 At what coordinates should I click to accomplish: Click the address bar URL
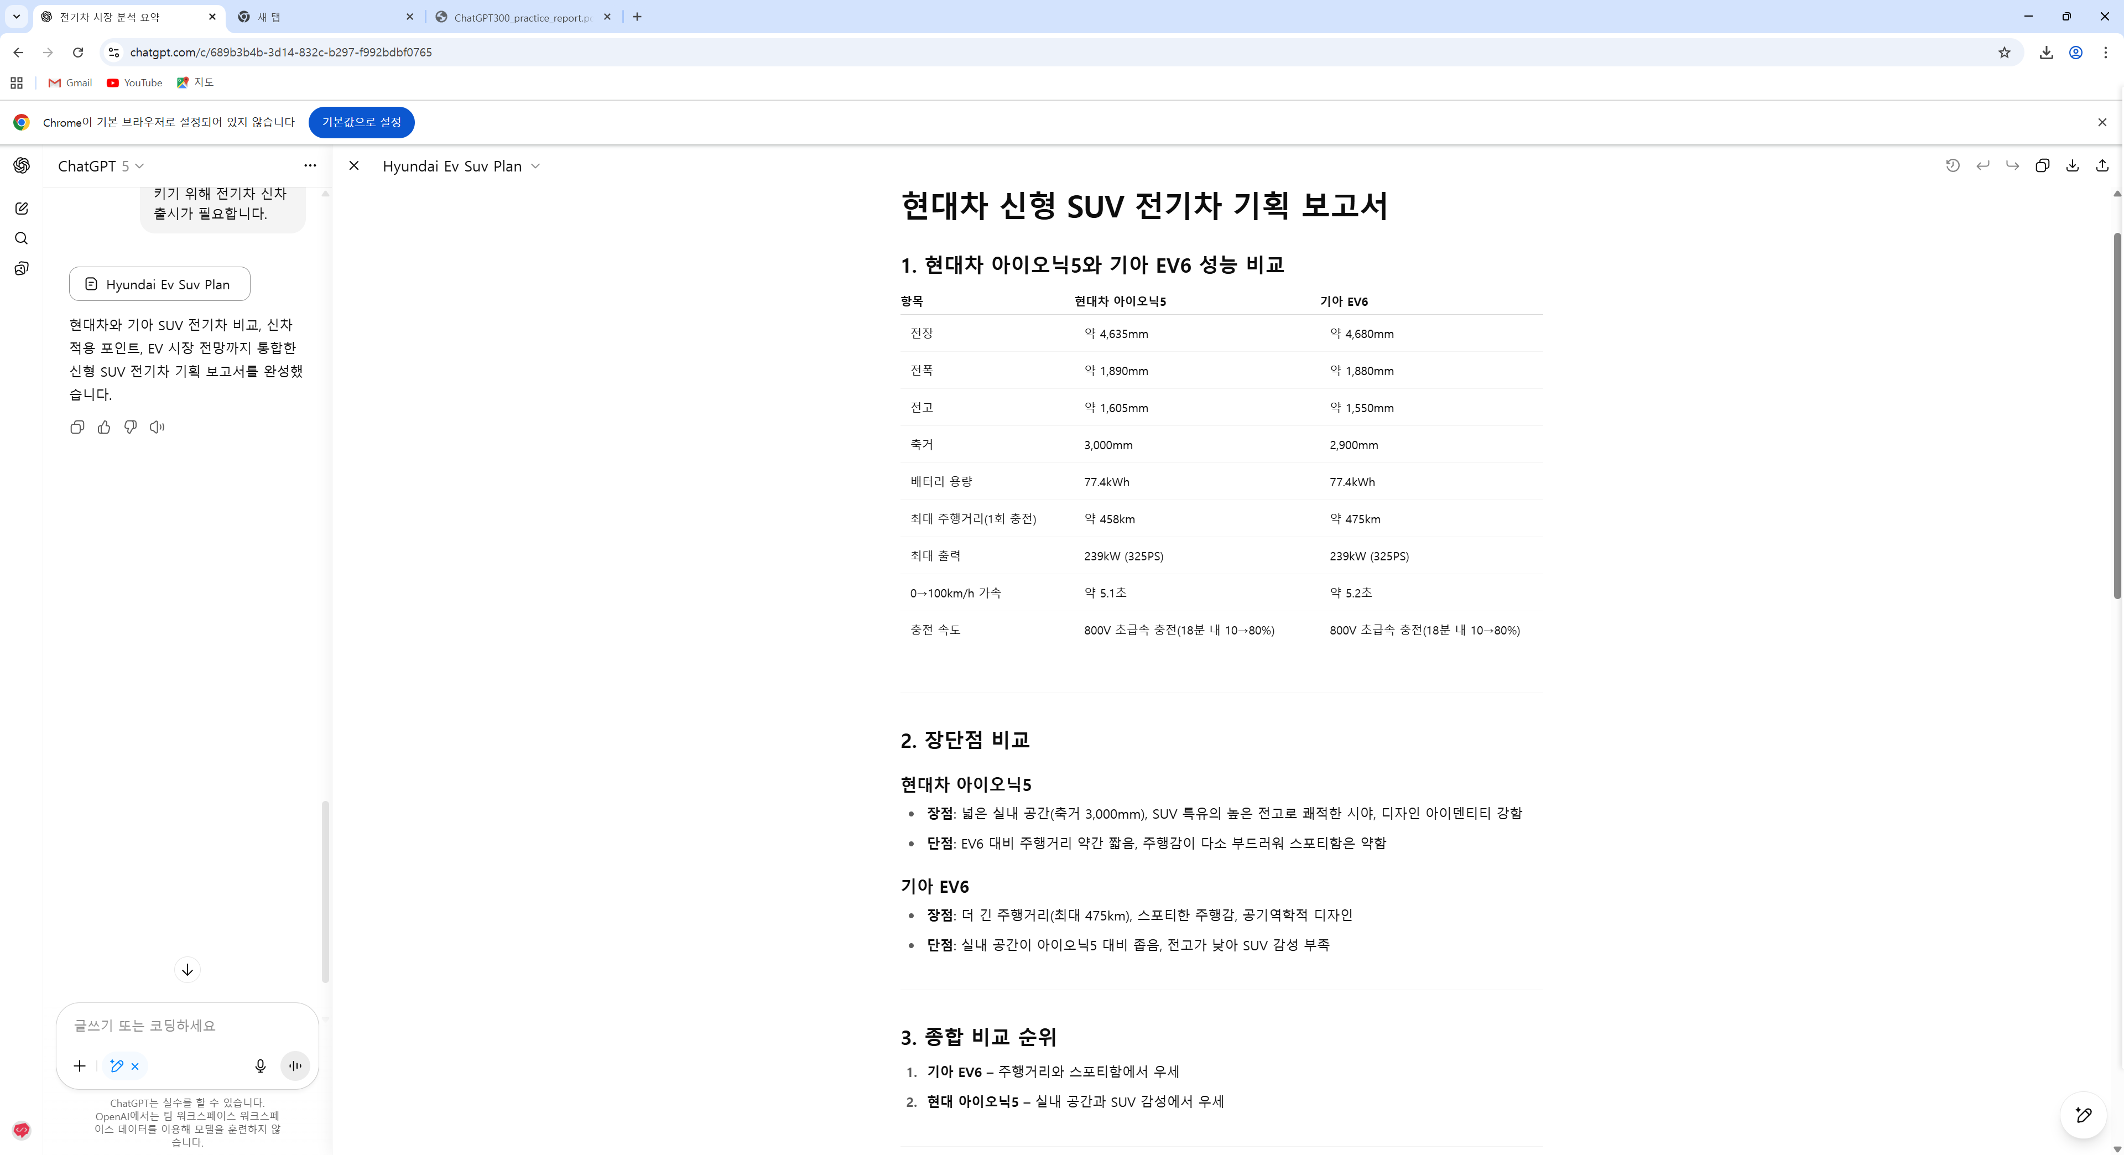click(x=281, y=52)
